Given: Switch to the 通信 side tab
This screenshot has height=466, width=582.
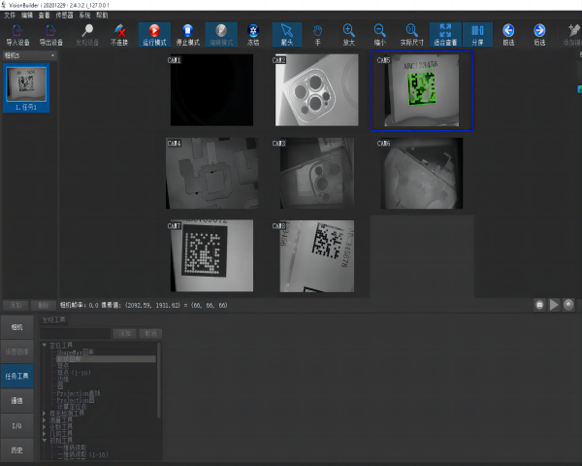Looking at the screenshot, I should 16,400.
